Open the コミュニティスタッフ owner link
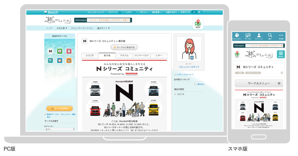This screenshot has height=156, width=298. point(189,67)
